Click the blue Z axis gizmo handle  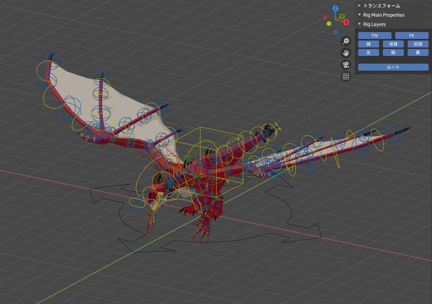tap(335, 8)
